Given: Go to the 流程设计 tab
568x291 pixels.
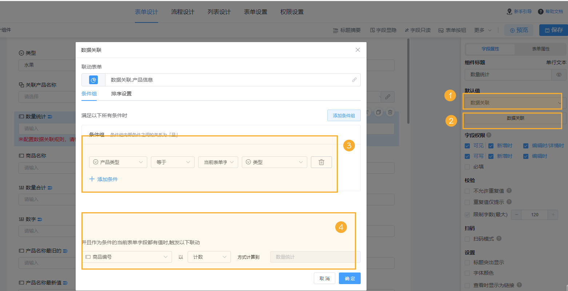Looking at the screenshot, I should pyautogui.click(x=183, y=12).
